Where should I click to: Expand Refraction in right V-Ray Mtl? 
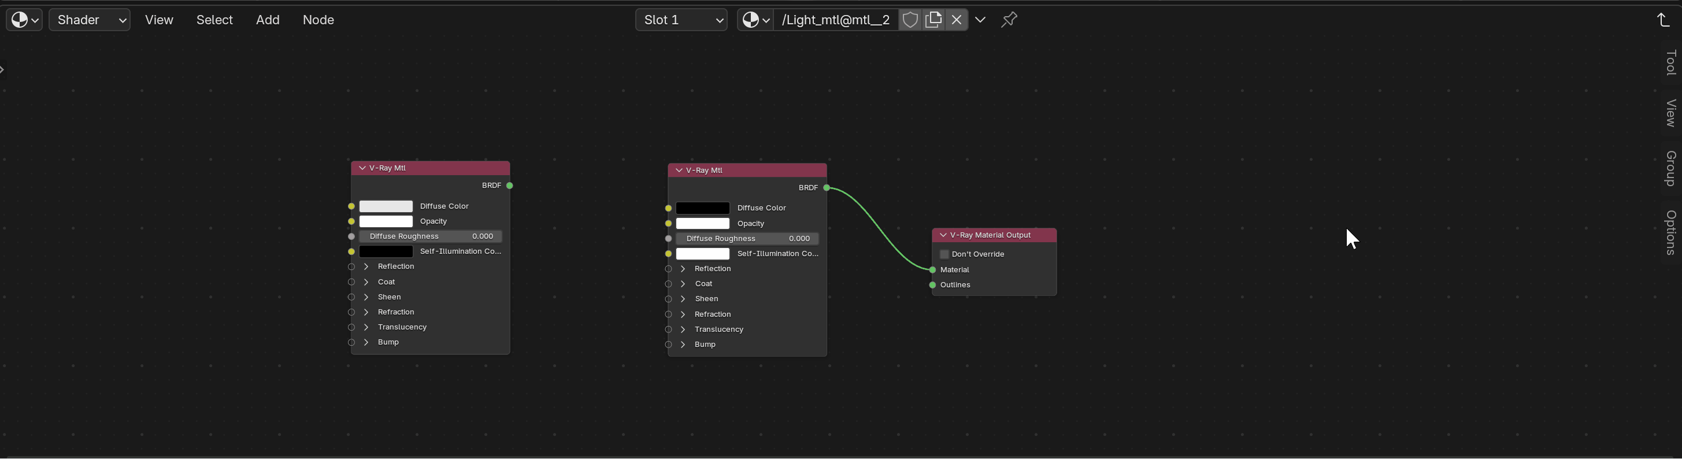click(x=683, y=314)
